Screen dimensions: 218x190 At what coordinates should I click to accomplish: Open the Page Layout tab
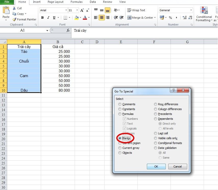[x=56, y=2]
